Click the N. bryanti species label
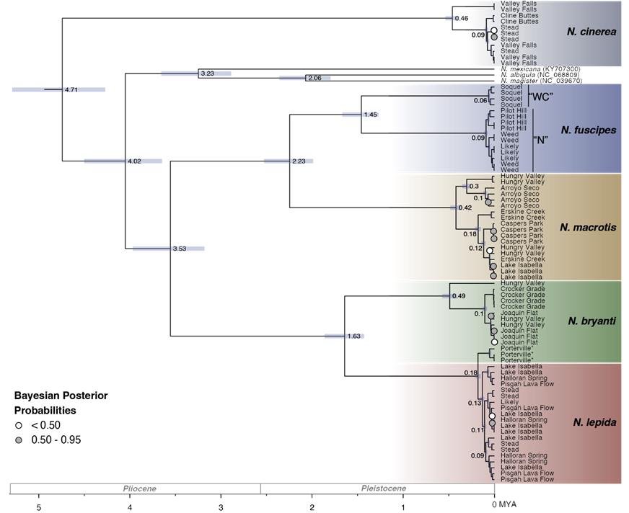 pos(590,321)
